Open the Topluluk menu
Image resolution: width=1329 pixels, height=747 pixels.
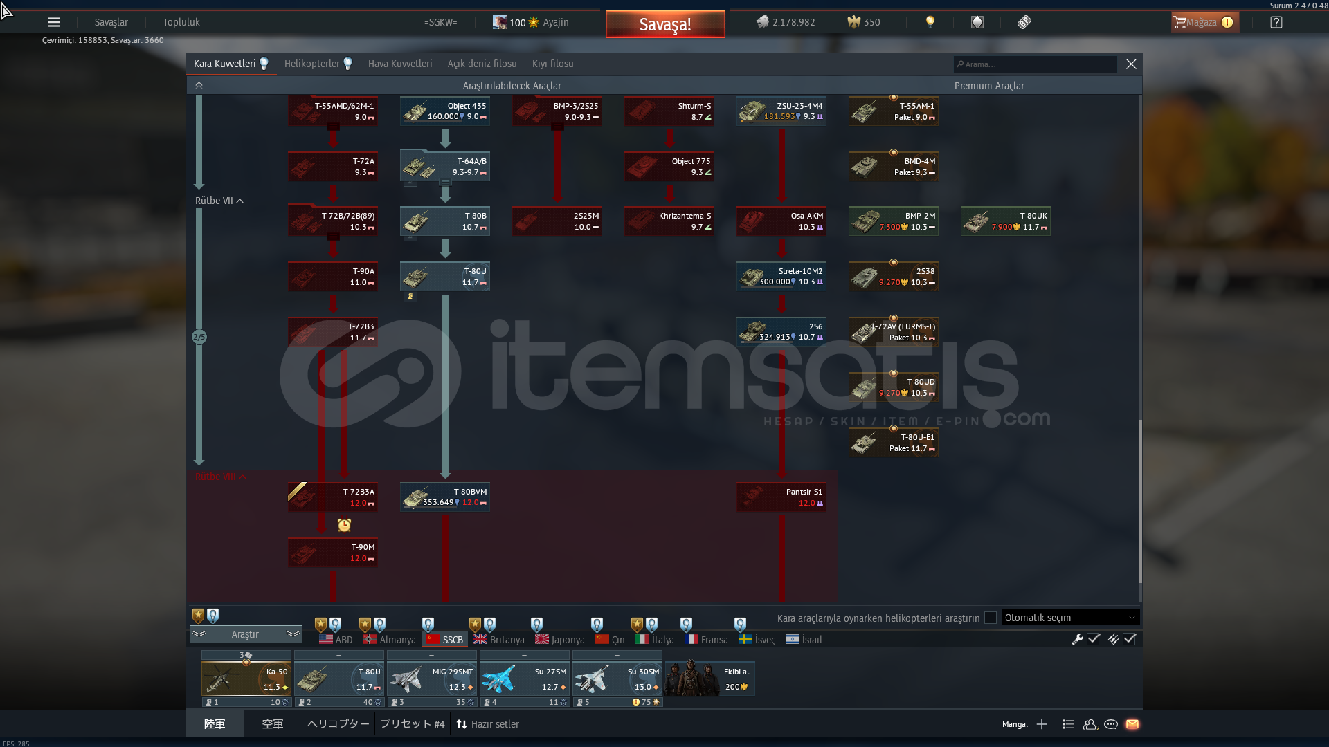181,22
